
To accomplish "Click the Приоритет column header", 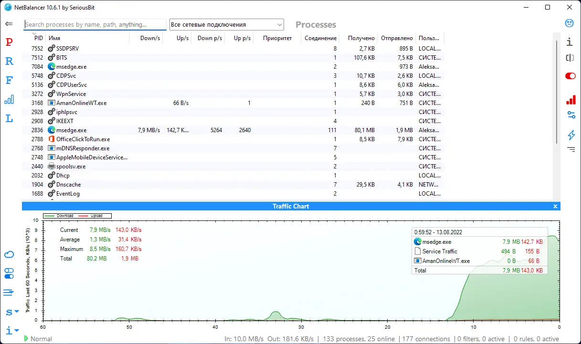I will coord(277,38).
